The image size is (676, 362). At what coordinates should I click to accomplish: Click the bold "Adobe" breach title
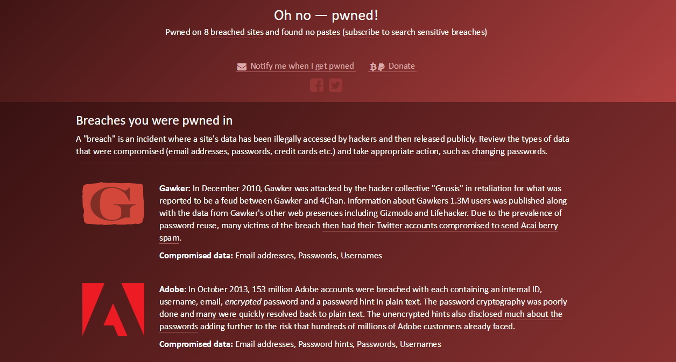[x=172, y=289]
